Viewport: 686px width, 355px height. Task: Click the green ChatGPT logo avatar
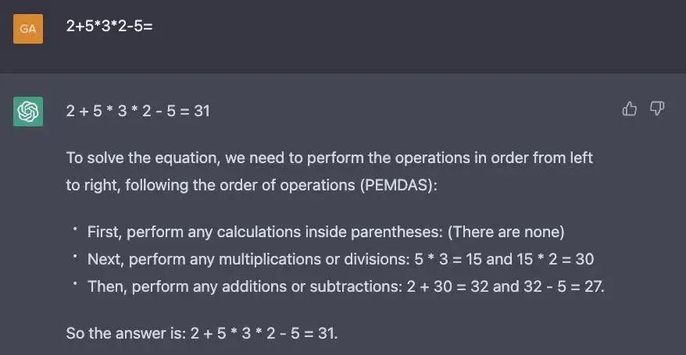[x=28, y=112]
